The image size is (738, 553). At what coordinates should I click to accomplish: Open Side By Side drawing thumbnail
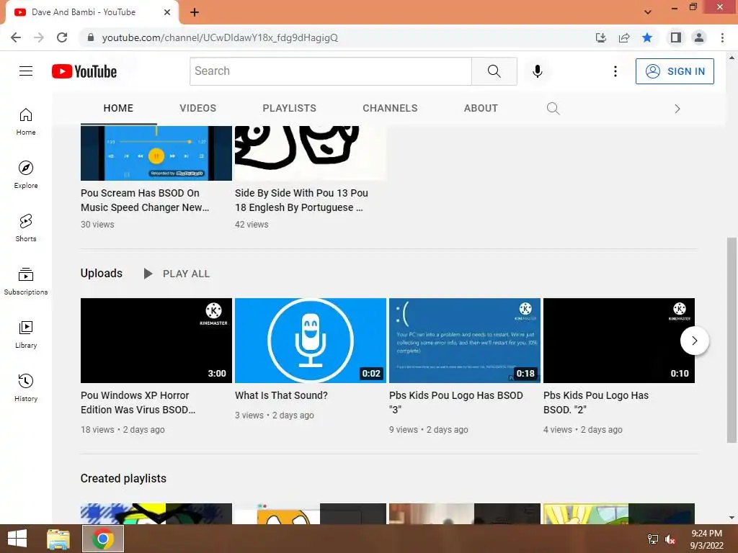click(310, 153)
